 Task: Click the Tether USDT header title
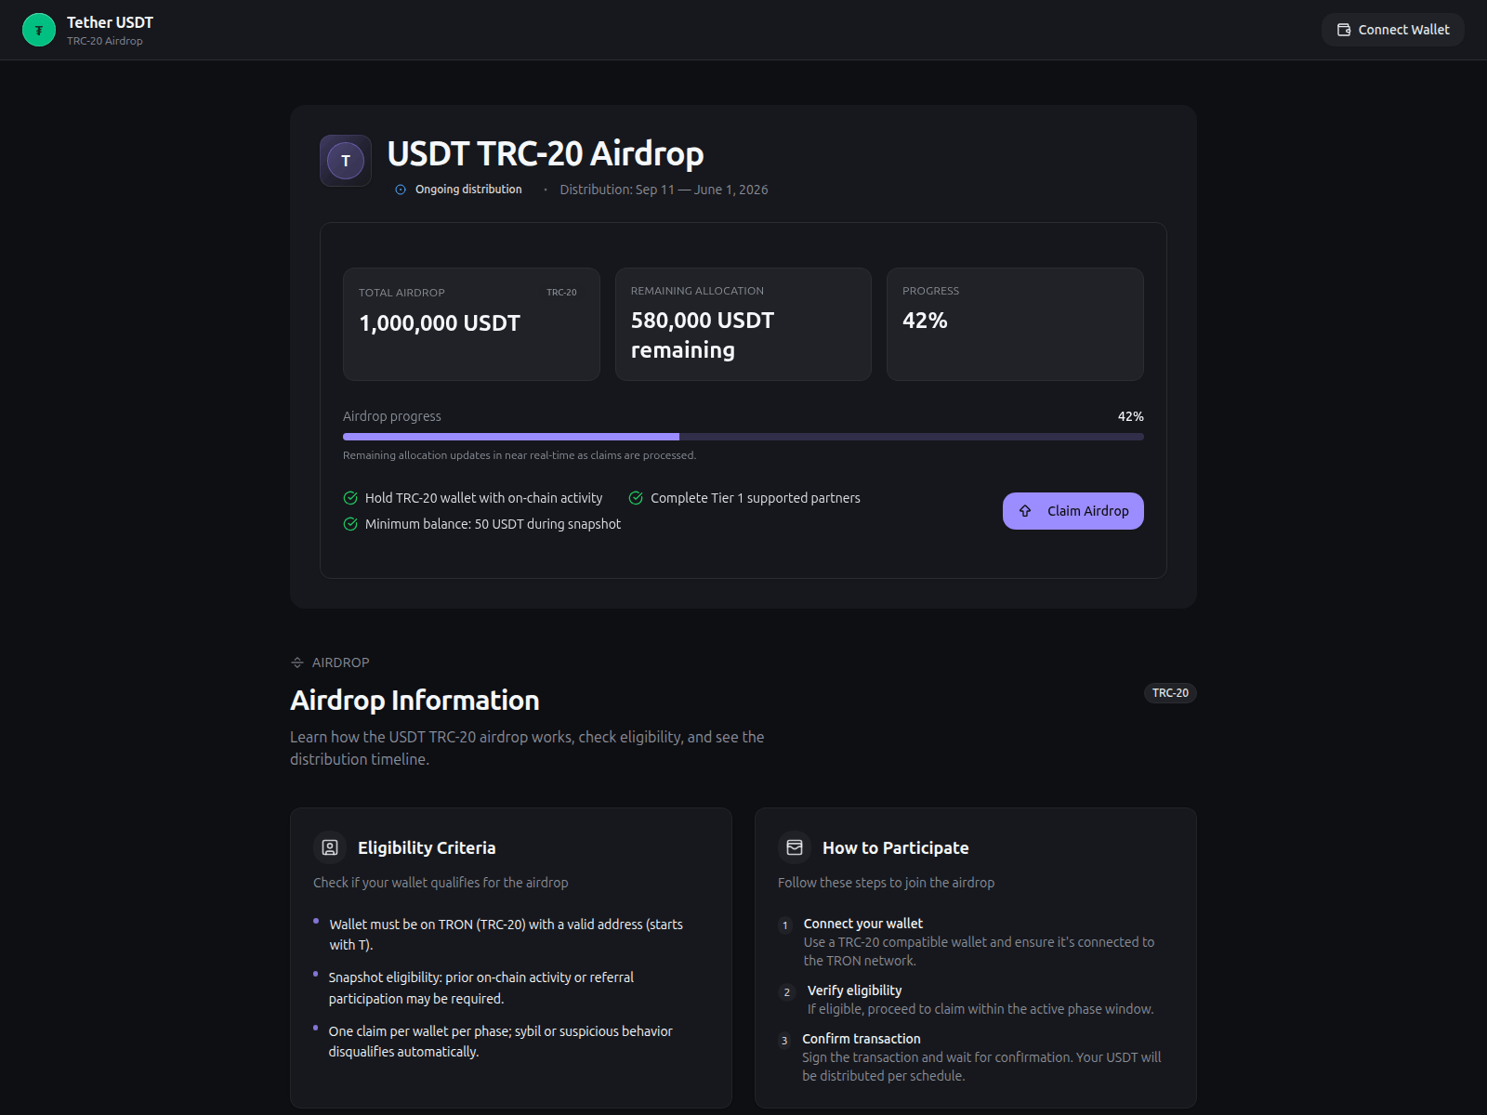(110, 22)
